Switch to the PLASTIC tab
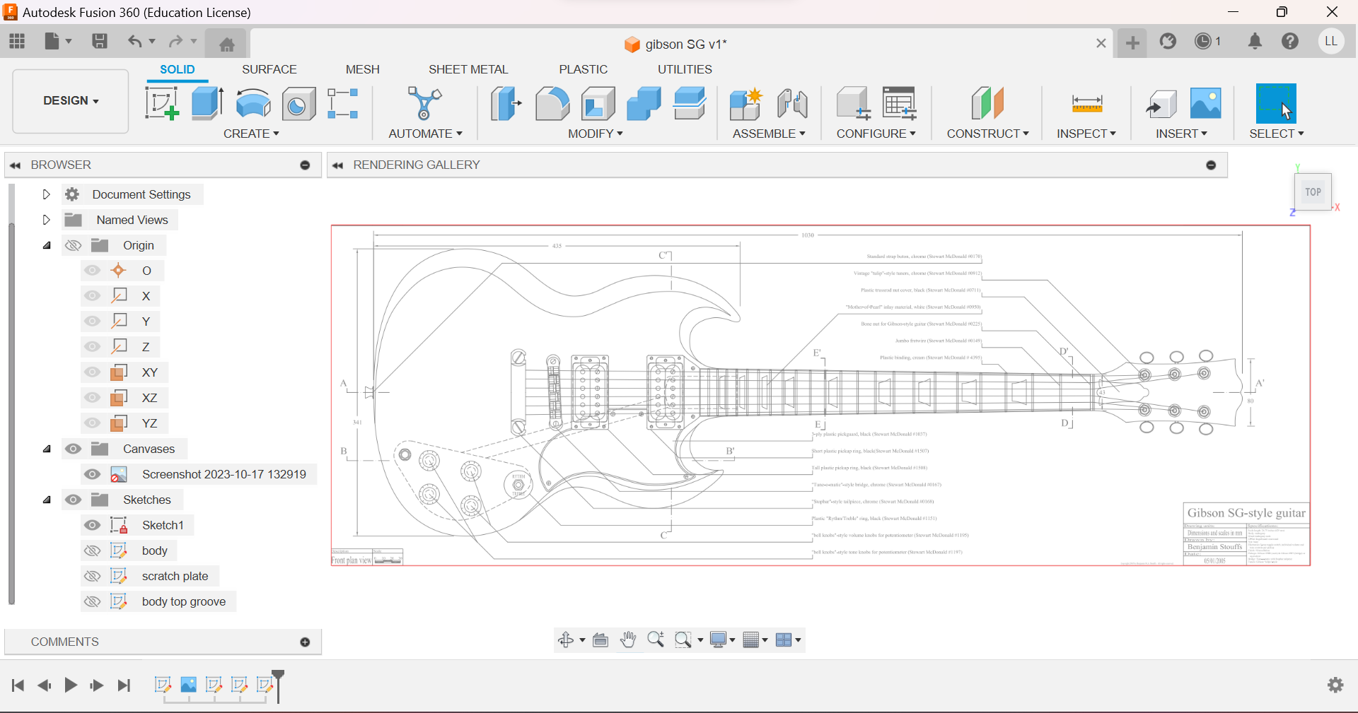The width and height of the screenshot is (1358, 713). click(x=584, y=69)
